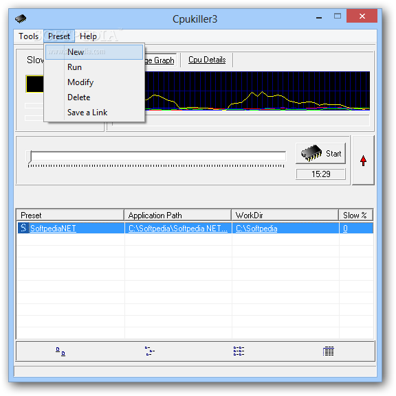The image size is (396, 396).
Task: Choose Run from the Preset menu
Action: pyautogui.click(x=94, y=67)
